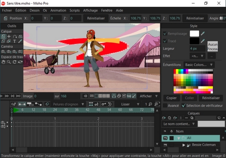Viewport: 226px width, 158px height.
Task: Open the Pelures d'oignon dropdown
Action: (x=68, y=104)
